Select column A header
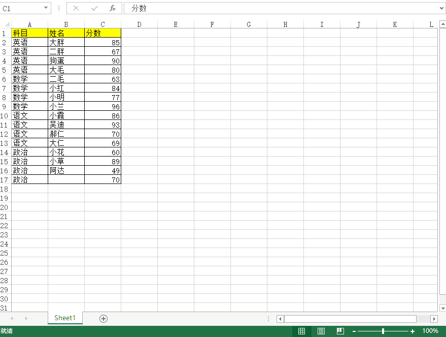The height and width of the screenshot is (337, 446). (x=29, y=24)
